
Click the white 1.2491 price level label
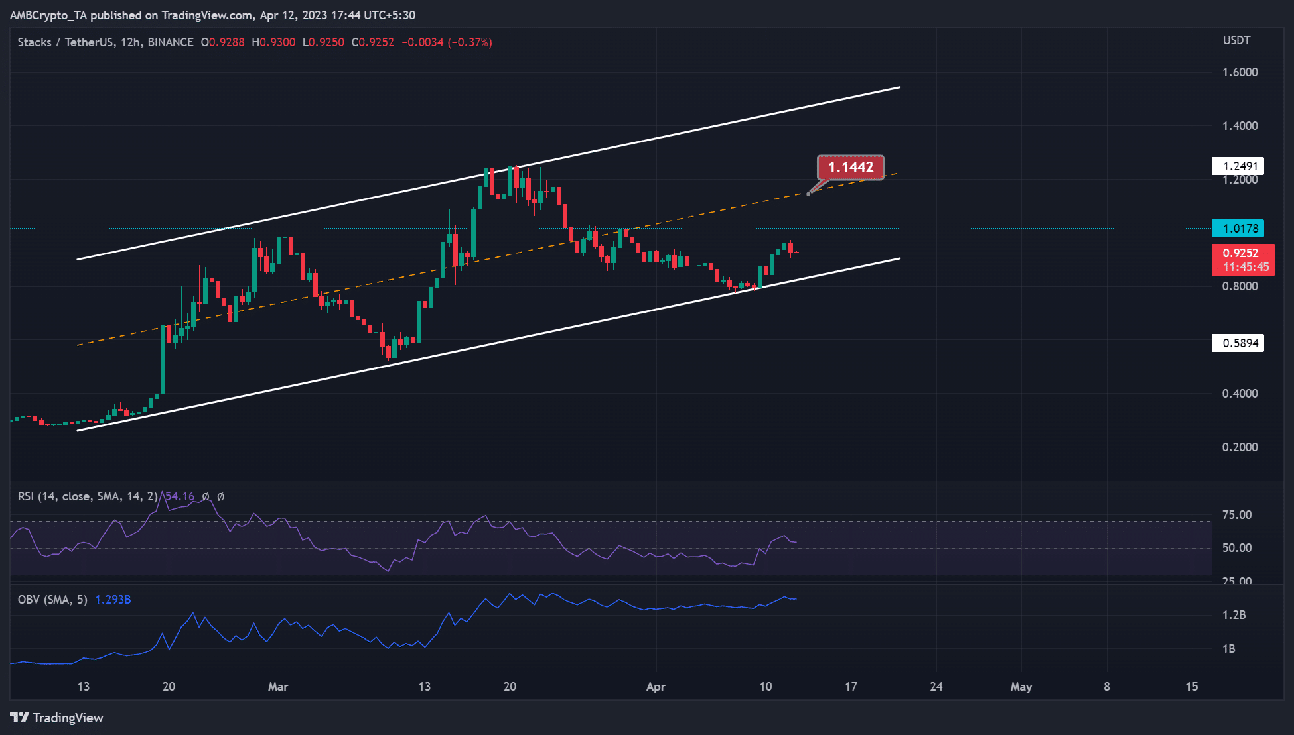click(x=1240, y=166)
